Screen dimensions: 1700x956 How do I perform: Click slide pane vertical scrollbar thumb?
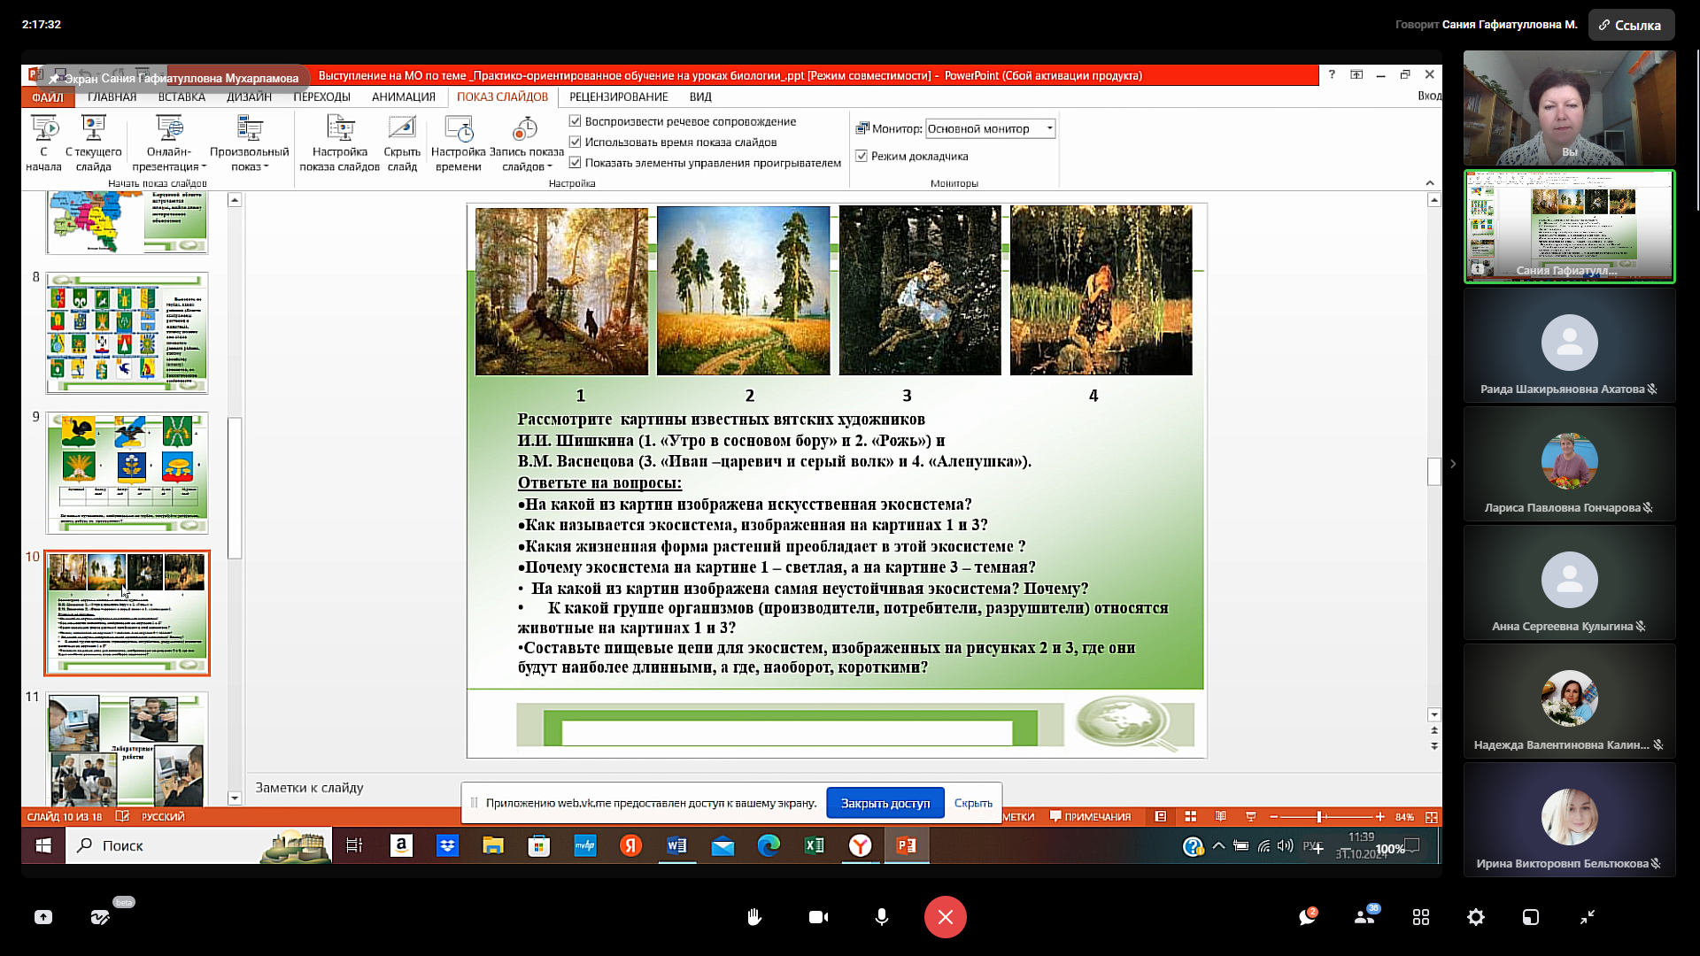[x=1434, y=471]
